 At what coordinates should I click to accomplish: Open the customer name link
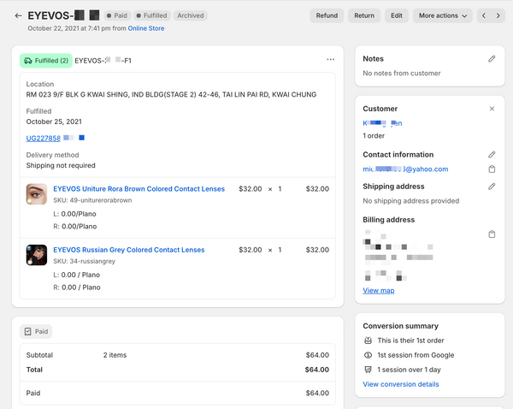tap(382, 123)
